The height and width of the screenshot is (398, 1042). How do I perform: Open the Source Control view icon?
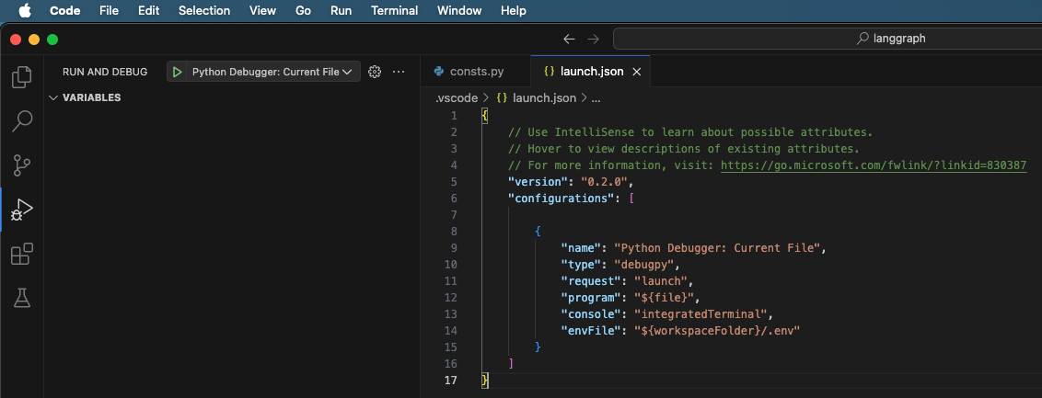[22, 165]
